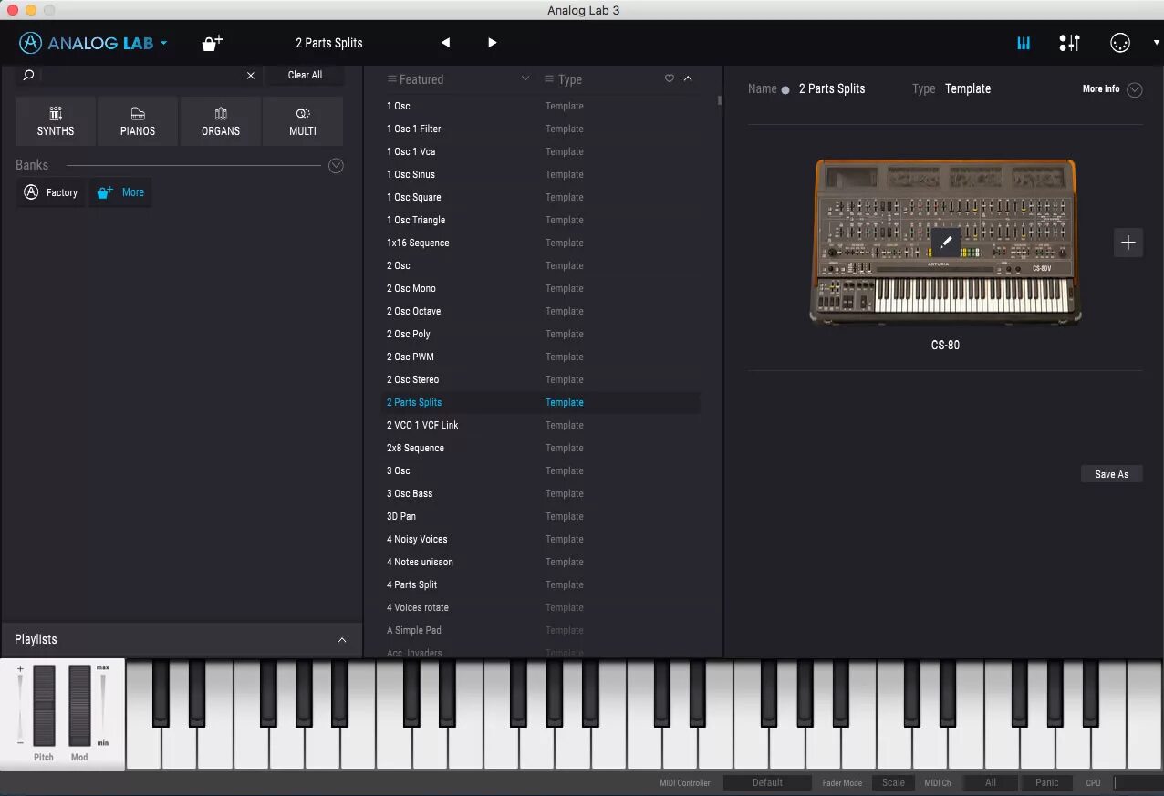Image resolution: width=1164 pixels, height=796 pixels.
Task: Focus the preset search field
Action: click(x=140, y=76)
